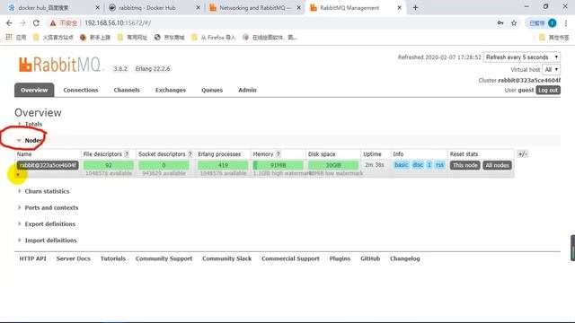Open the Chrome profile avatar
575x323 pixels.
[x=553, y=23]
